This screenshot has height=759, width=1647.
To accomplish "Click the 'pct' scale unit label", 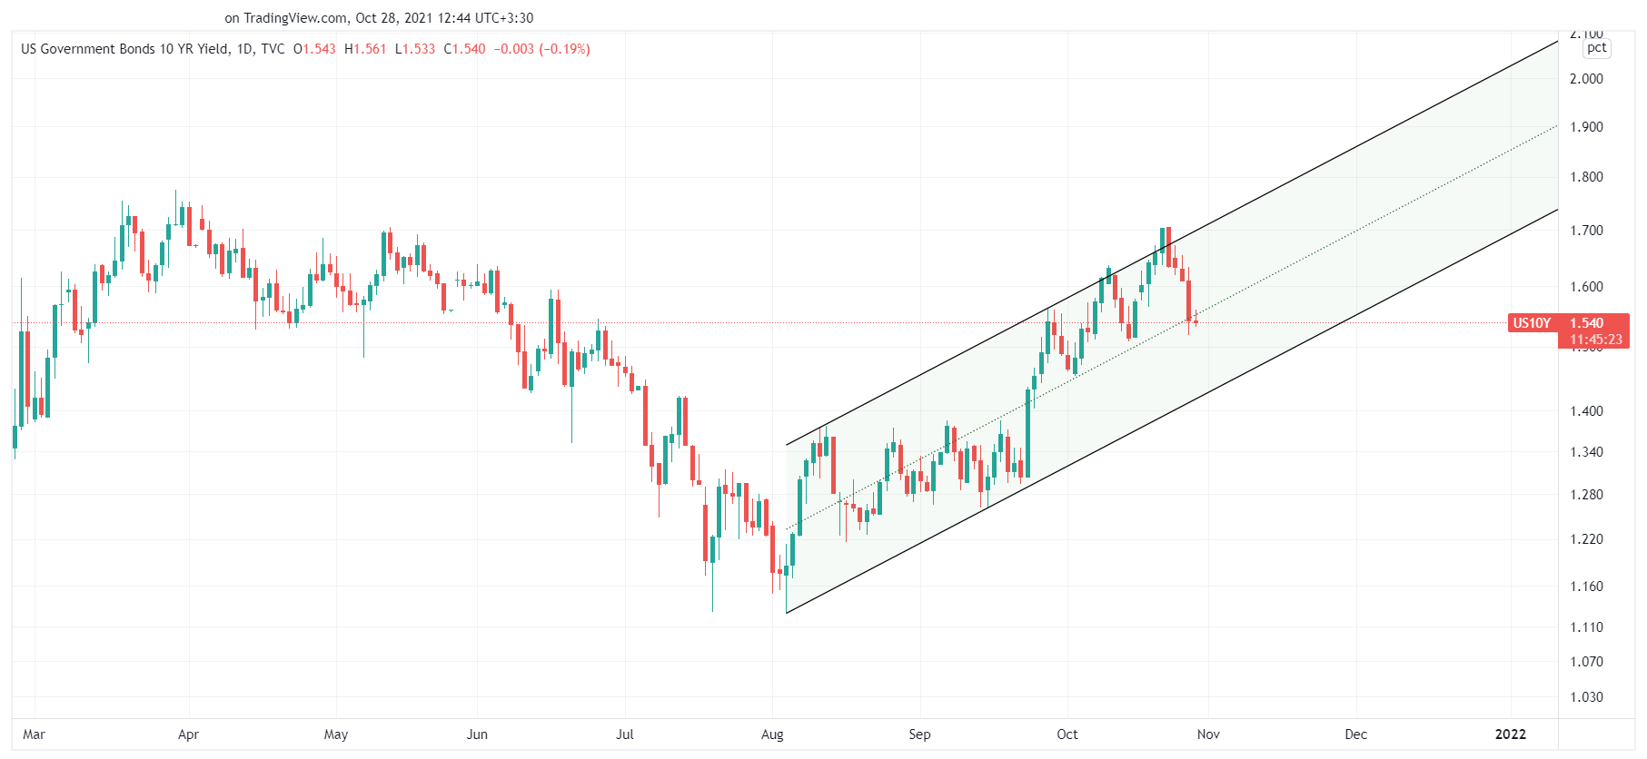I will point(1597,48).
